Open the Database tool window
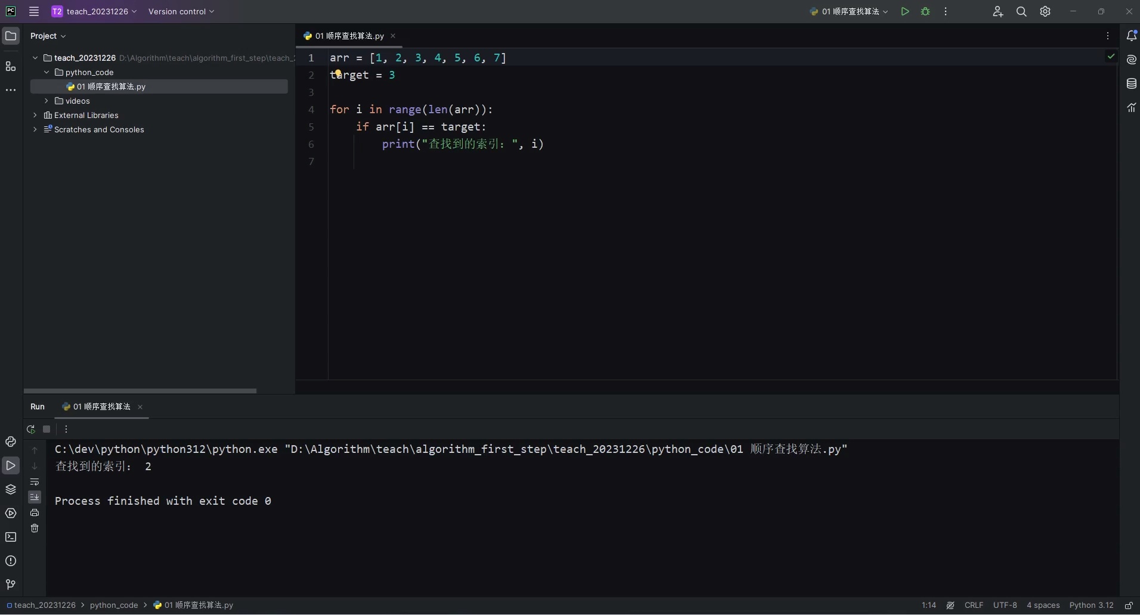The image size is (1140, 615). coord(1131,83)
